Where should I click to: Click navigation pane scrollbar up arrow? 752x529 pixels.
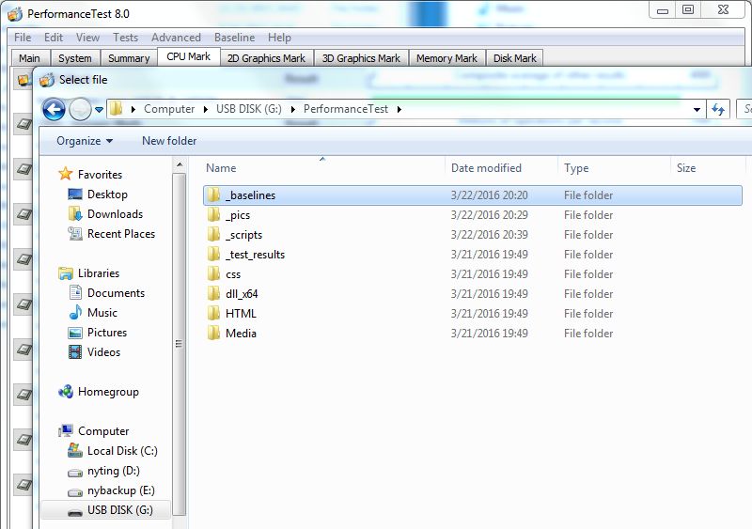pos(180,165)
